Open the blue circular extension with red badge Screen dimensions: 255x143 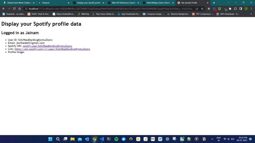[x=214, y=9]
